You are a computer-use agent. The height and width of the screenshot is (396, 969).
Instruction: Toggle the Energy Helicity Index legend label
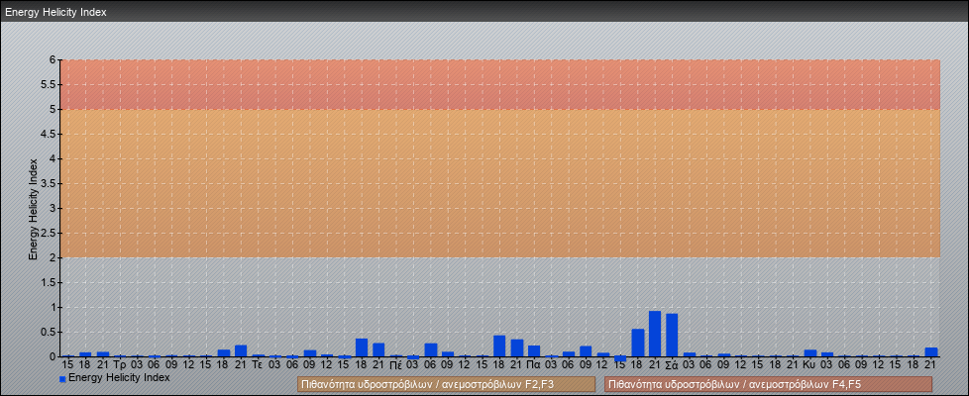pyautogui.click(x=119, y=377)
